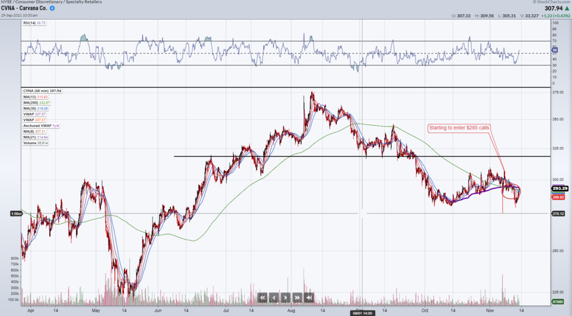Fast-forward chart with double-right arrow button
The height and width of the screenshot is (316, 572).
tap(297, 298)
